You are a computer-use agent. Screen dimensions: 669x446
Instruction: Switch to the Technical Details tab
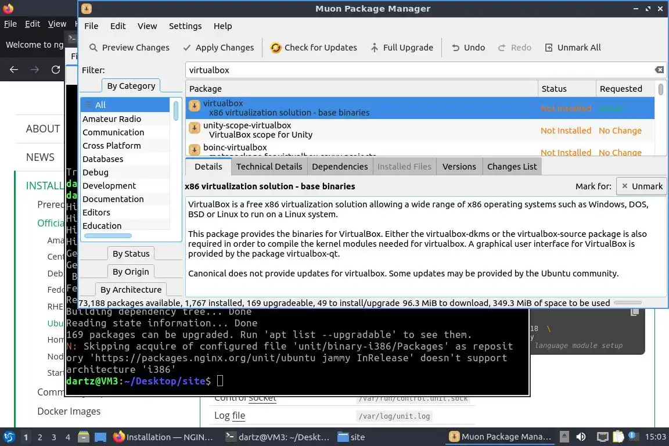(x=269, y=167)
